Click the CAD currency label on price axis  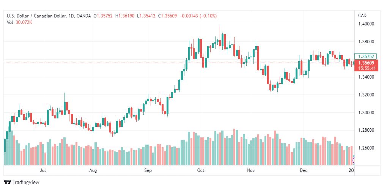click(x=362, y=16)
